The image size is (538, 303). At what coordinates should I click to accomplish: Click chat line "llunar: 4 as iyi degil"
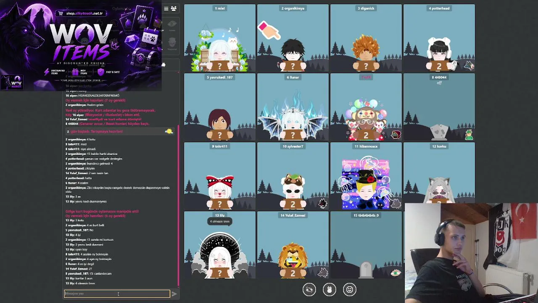[80, 264]
